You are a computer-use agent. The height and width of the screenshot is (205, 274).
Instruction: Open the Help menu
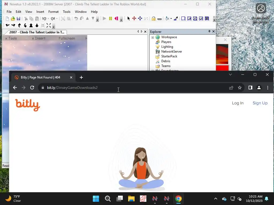[x=94, y=12]
